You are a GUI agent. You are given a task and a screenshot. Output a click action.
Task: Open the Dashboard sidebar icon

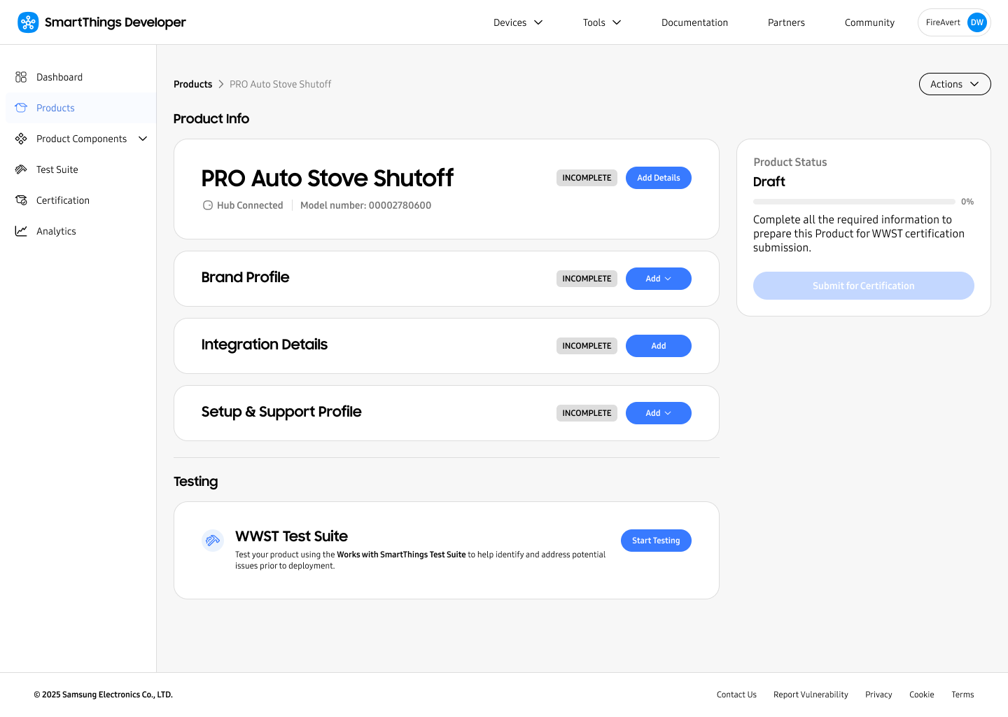click(21, 77)
